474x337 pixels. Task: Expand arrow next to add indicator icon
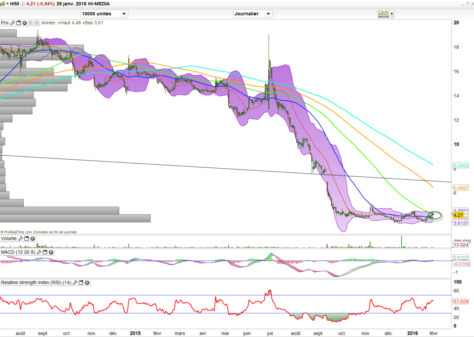(392, 14)
